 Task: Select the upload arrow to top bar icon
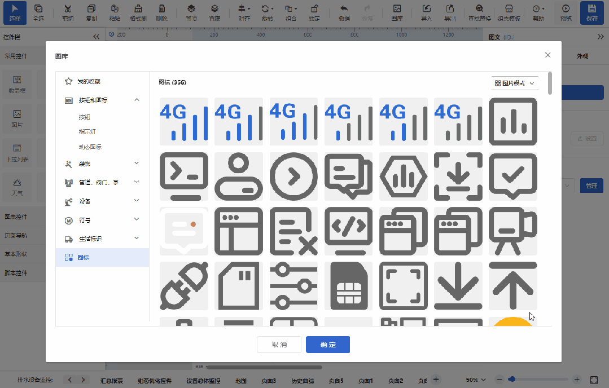tap(512, 286)
